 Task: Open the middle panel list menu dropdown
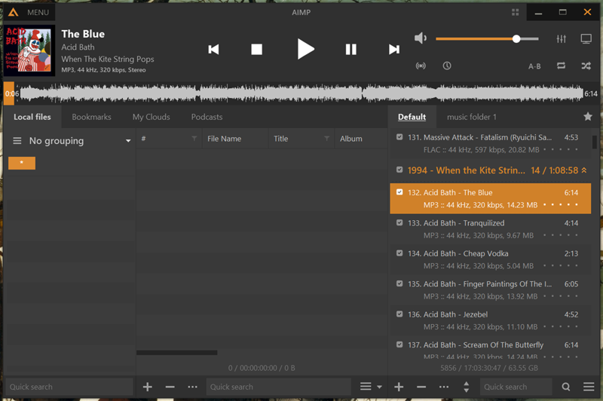click(x=371, y=387)
